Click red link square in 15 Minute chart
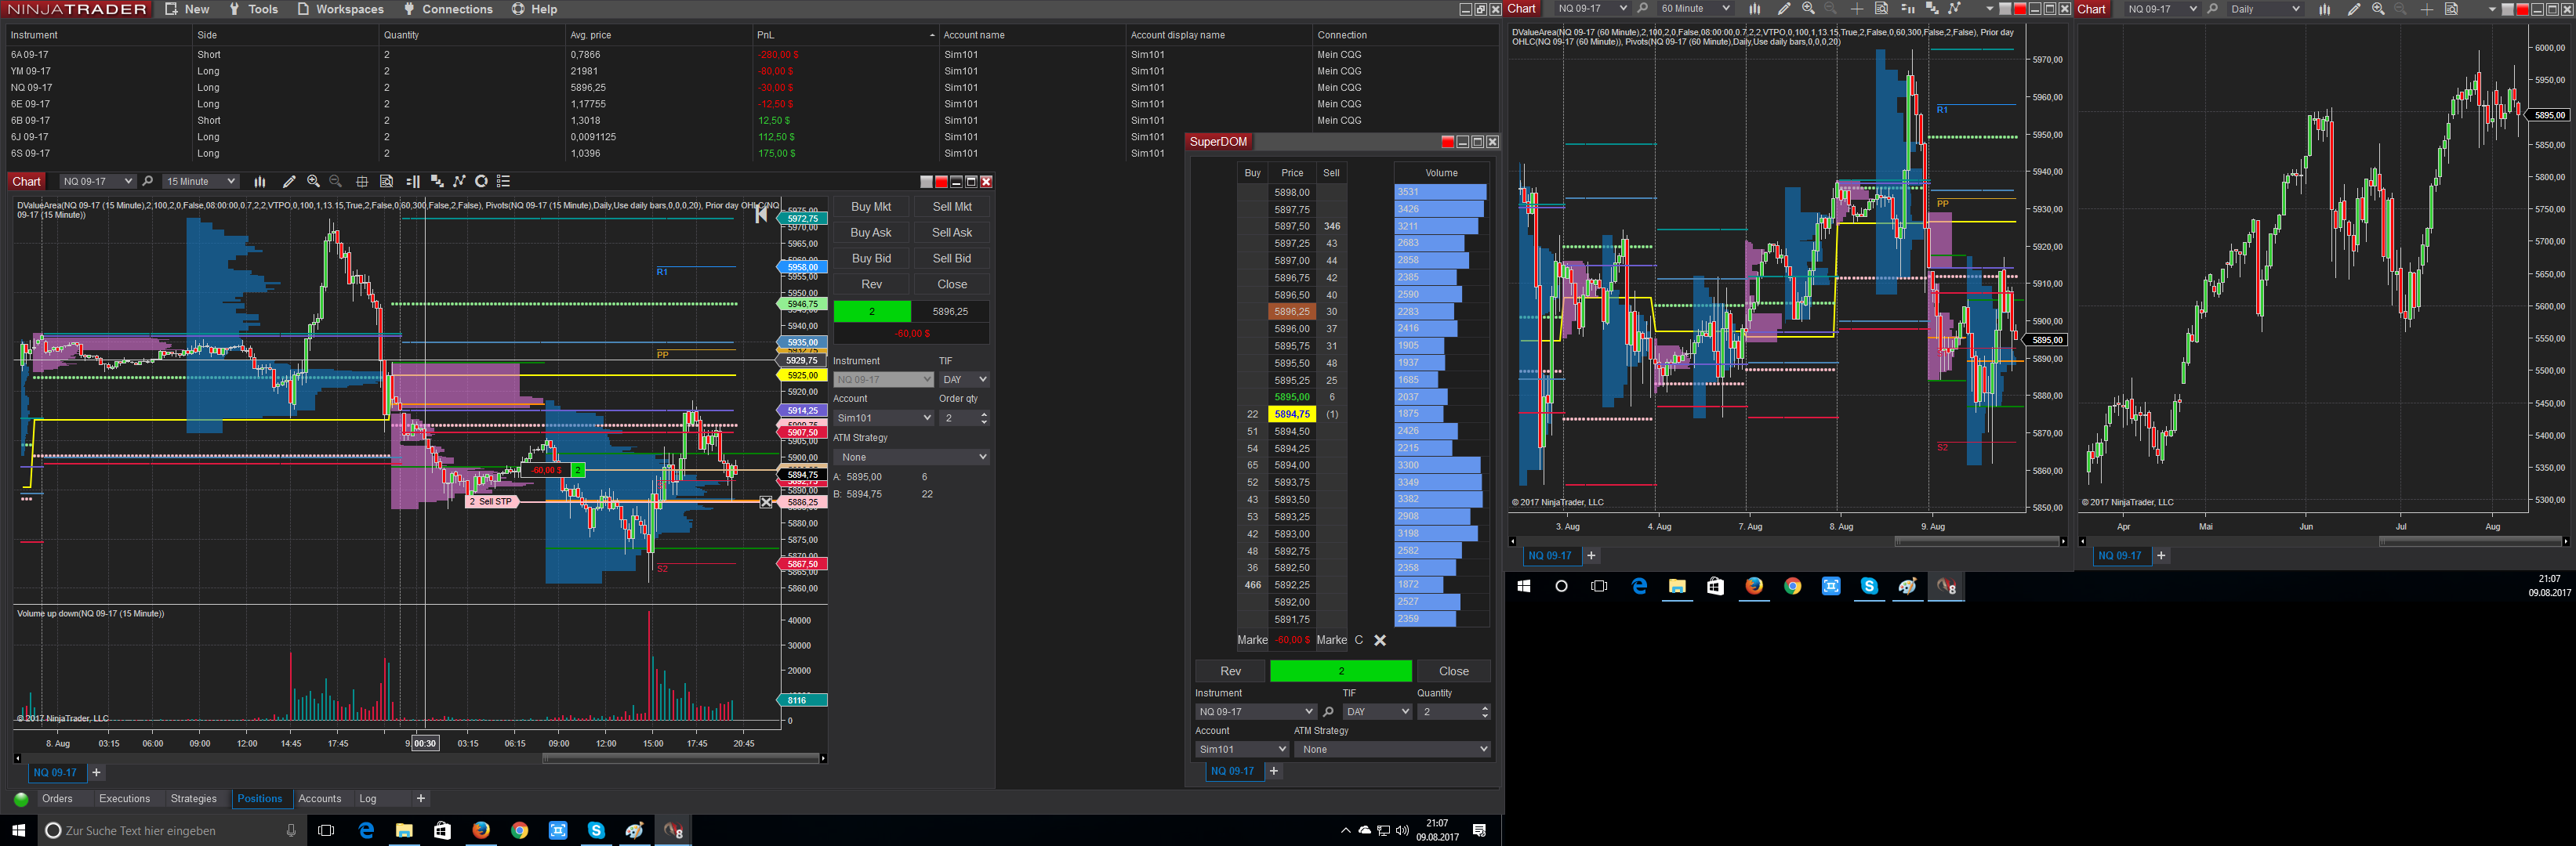 tap(941, 182)
